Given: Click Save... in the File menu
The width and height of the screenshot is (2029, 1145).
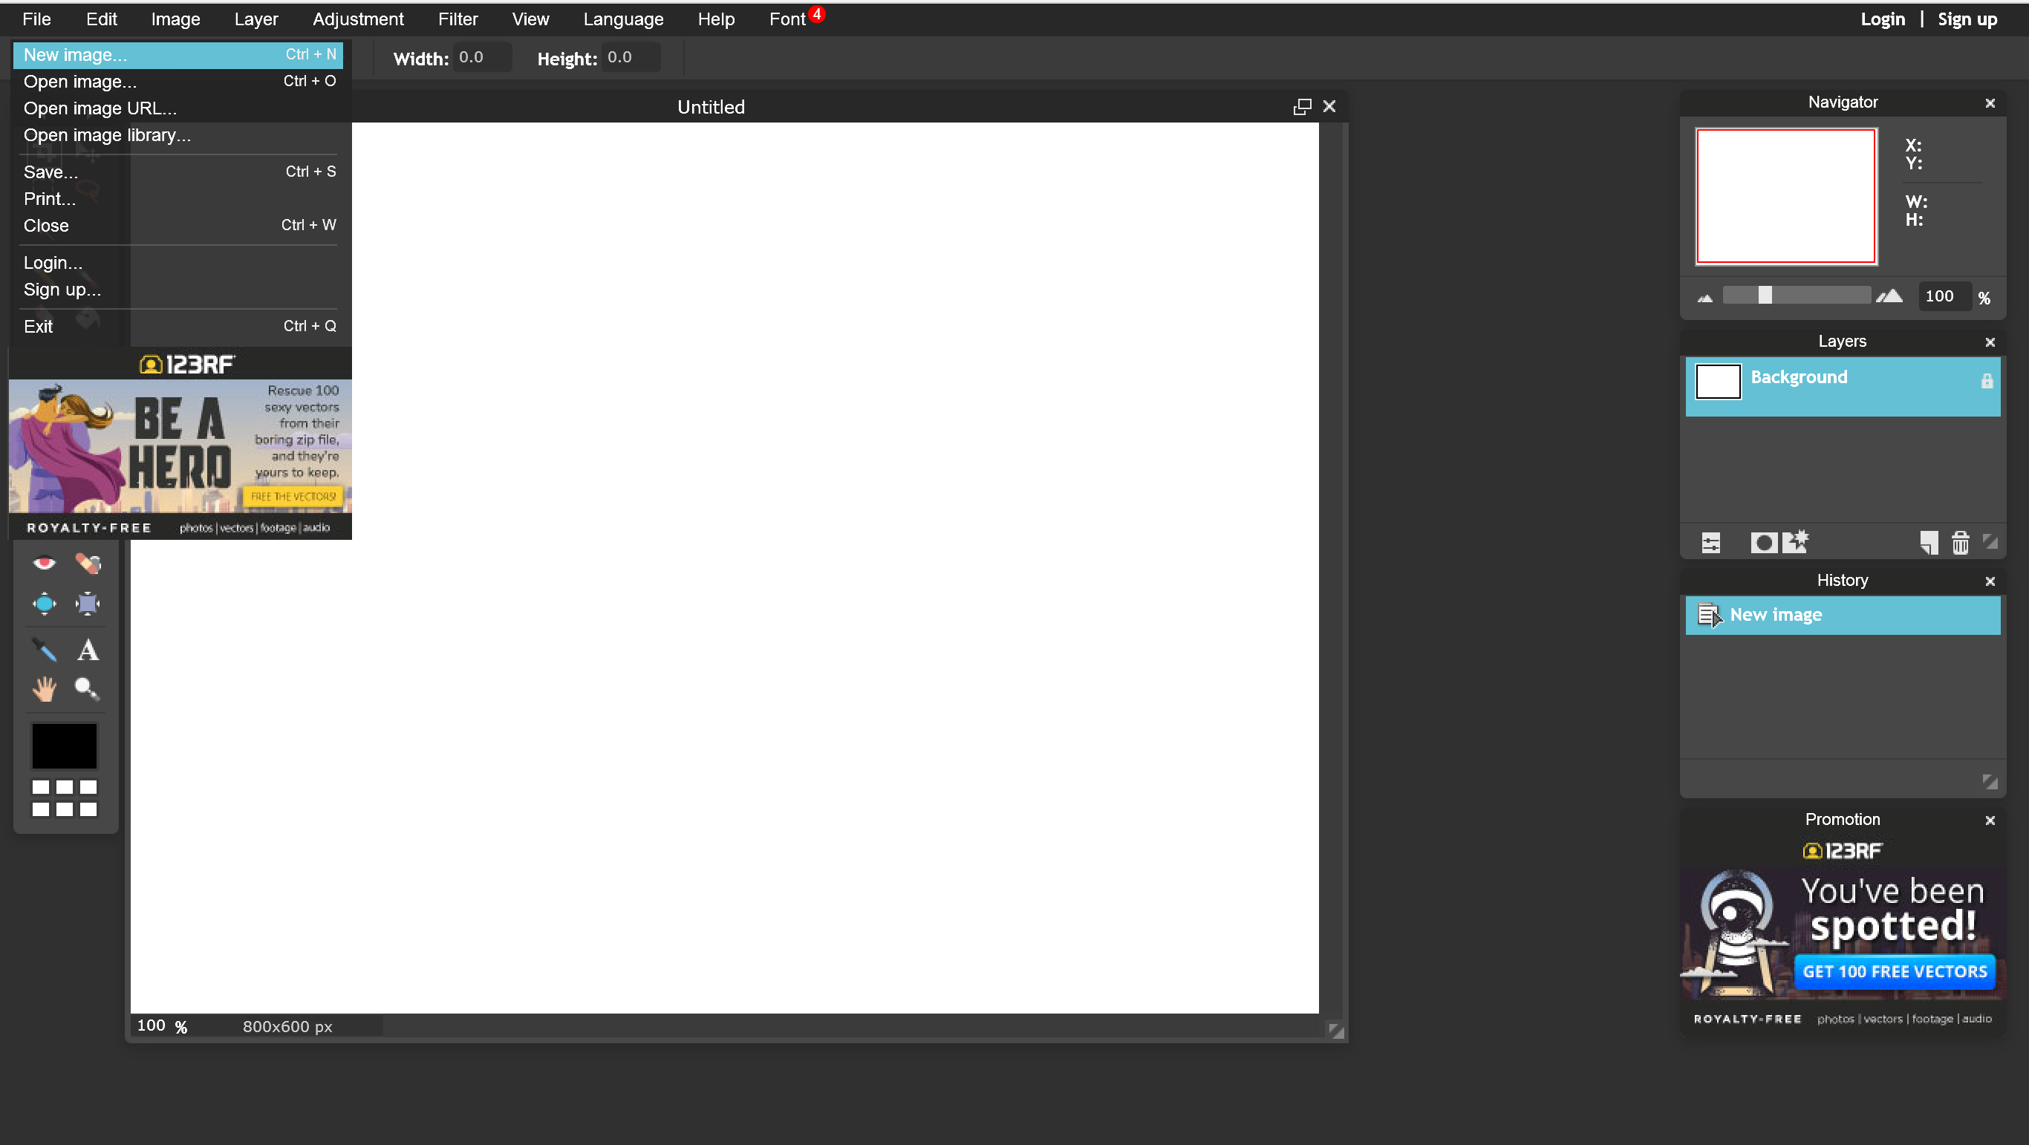Looking at the screenshot, I should [x=51, y=172].
